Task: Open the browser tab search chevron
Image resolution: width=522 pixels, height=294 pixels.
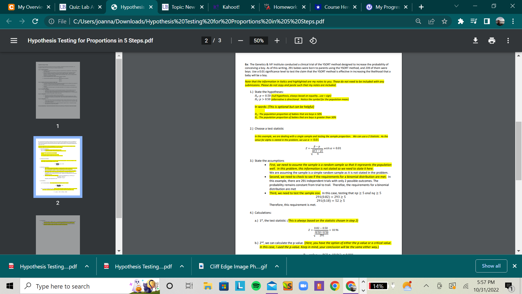Action: [456, 5]
